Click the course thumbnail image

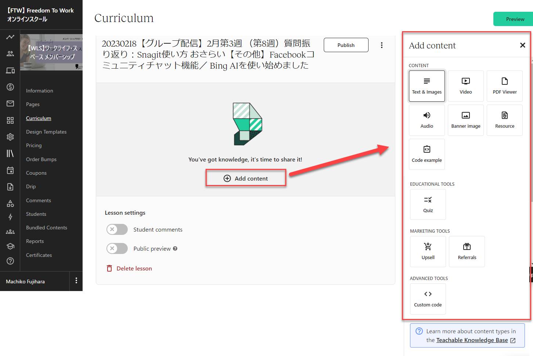pyautogui.click(x=51, y=52)
